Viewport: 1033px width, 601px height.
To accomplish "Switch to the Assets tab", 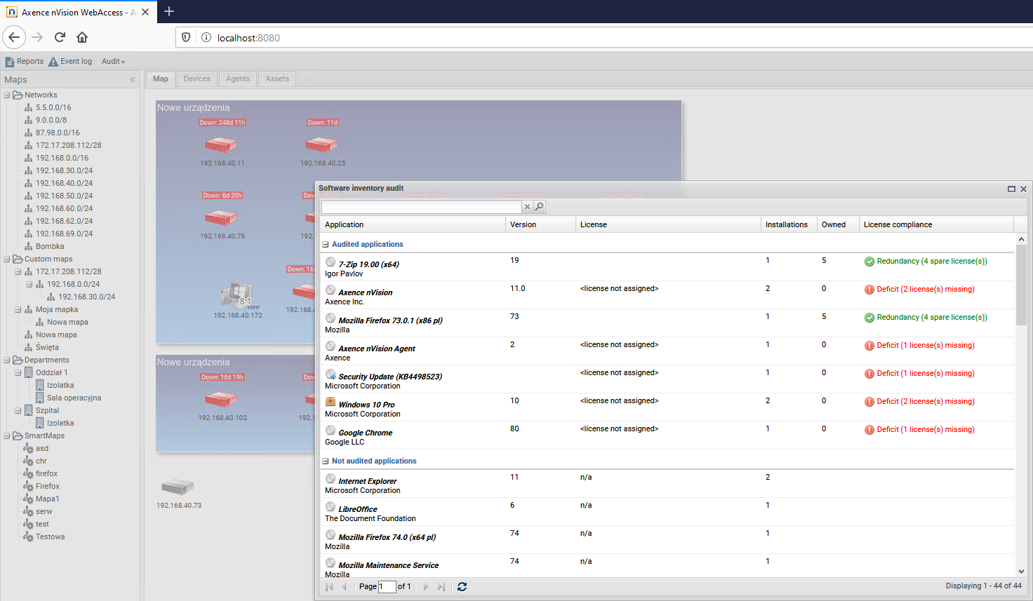I will (x=277, y=79).
